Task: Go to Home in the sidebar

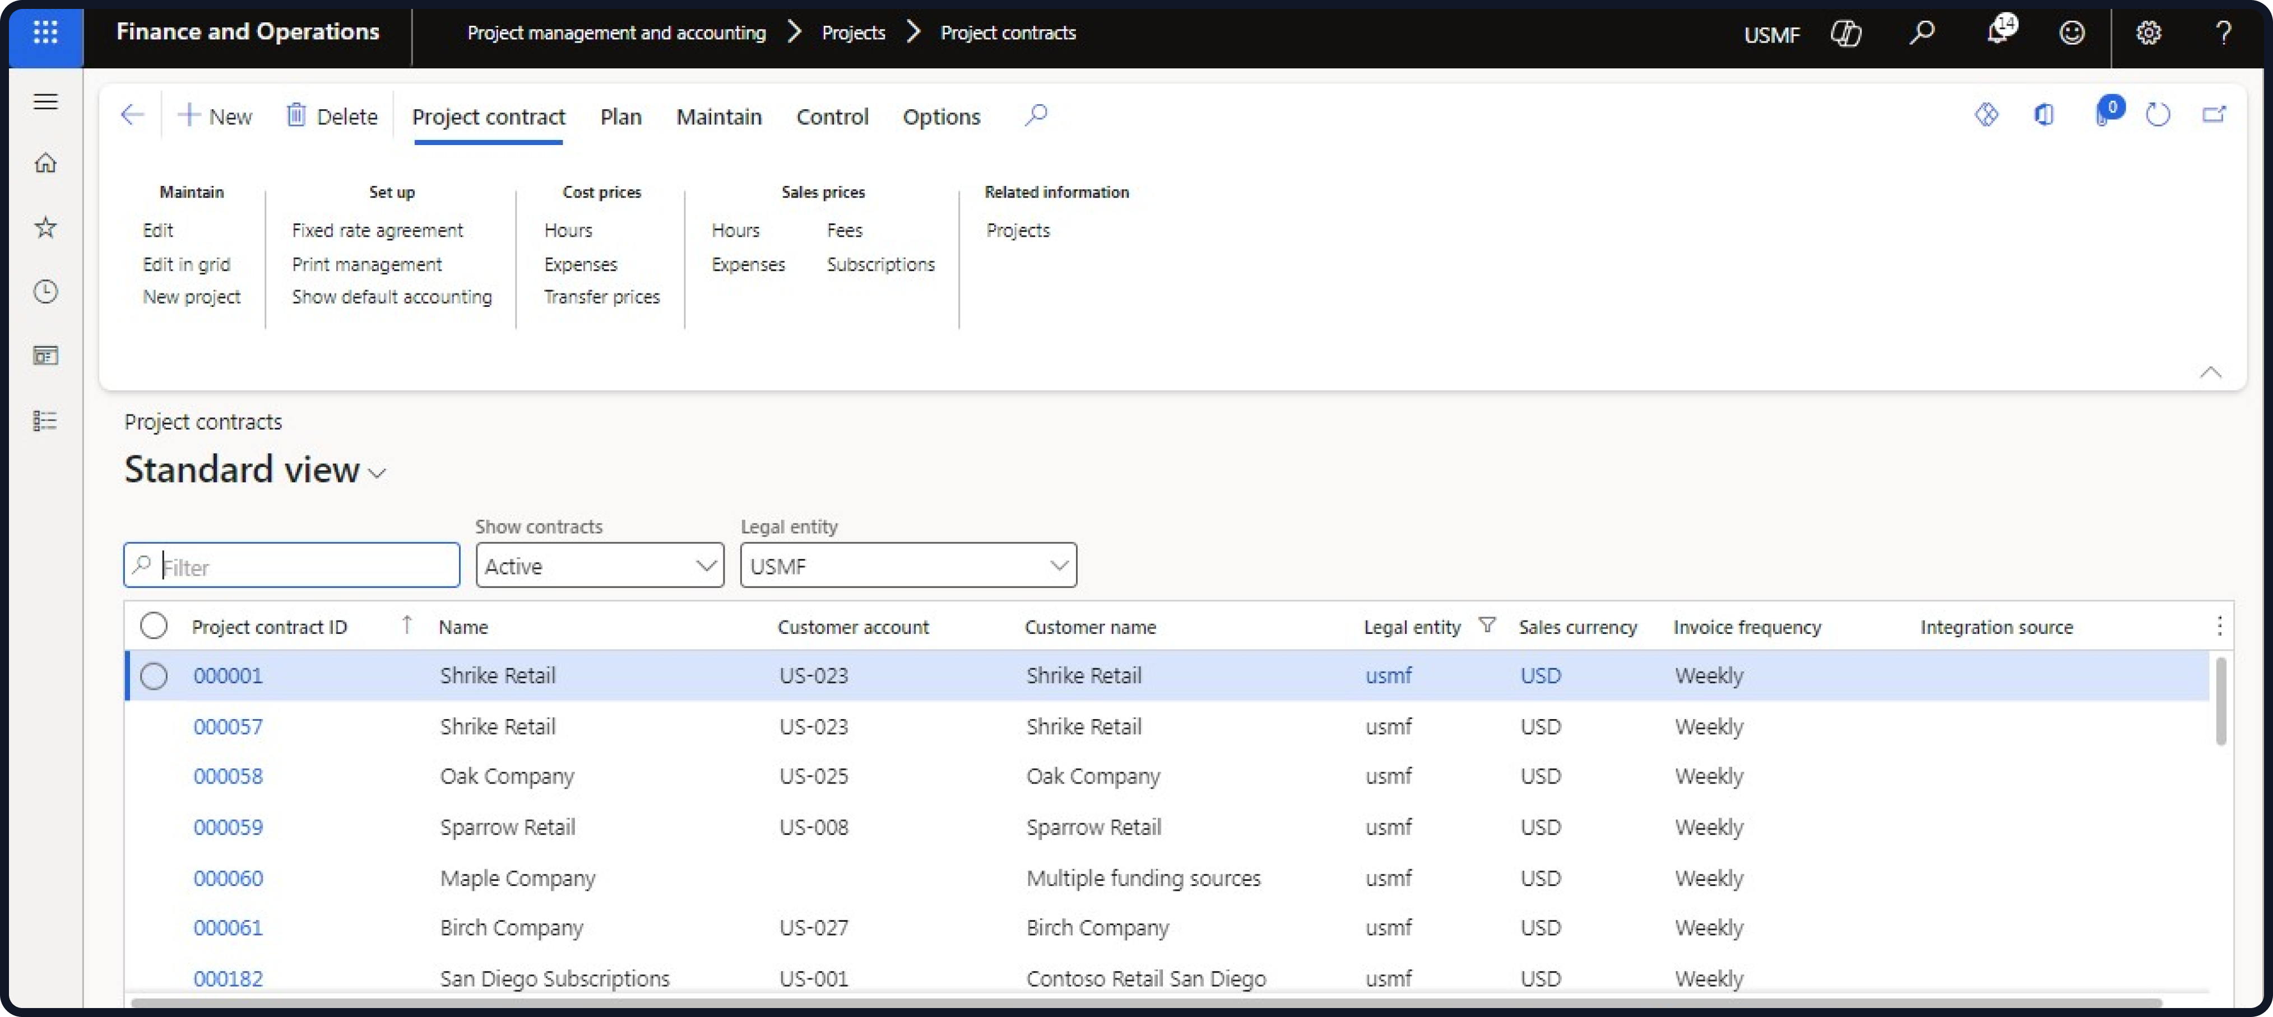Action: (45, 163)
